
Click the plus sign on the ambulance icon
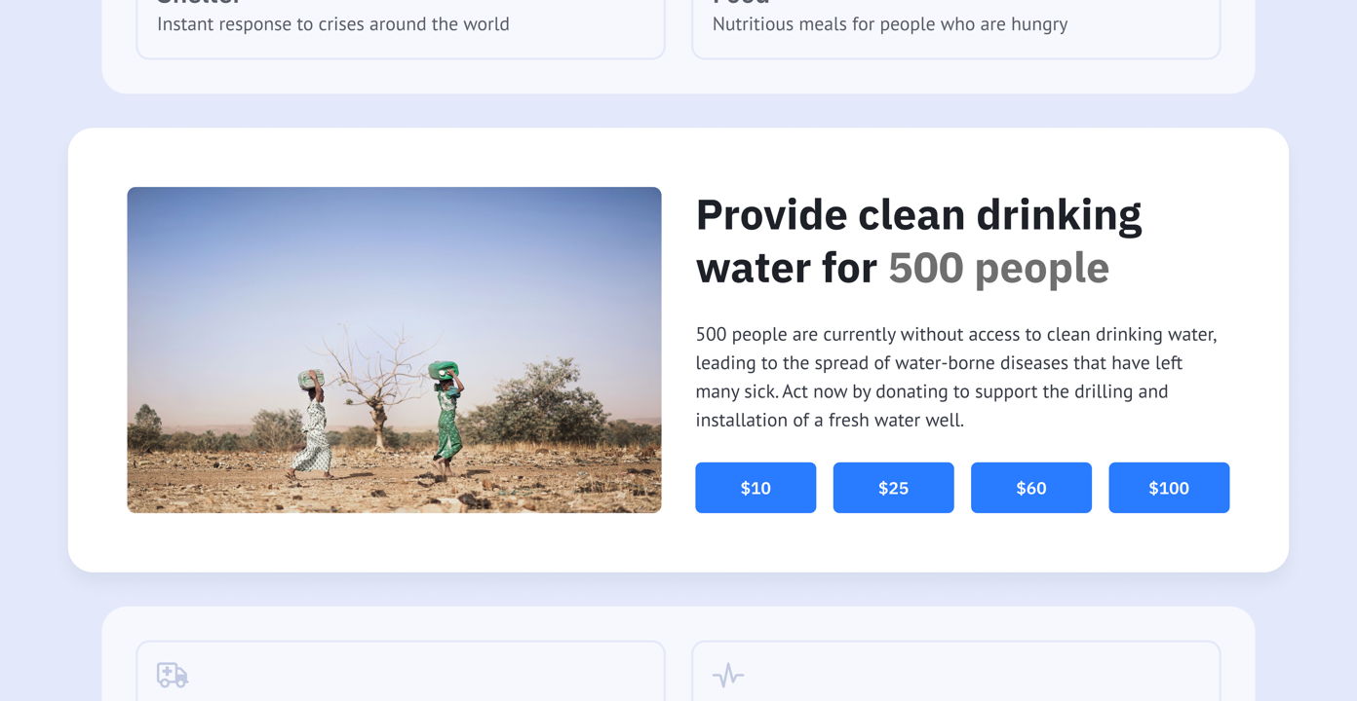pyautogui.click(x=167, y=670)
